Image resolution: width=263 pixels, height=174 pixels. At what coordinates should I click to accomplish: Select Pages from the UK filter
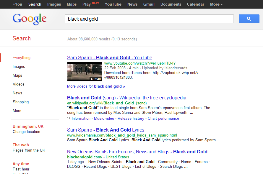[29, 150]
